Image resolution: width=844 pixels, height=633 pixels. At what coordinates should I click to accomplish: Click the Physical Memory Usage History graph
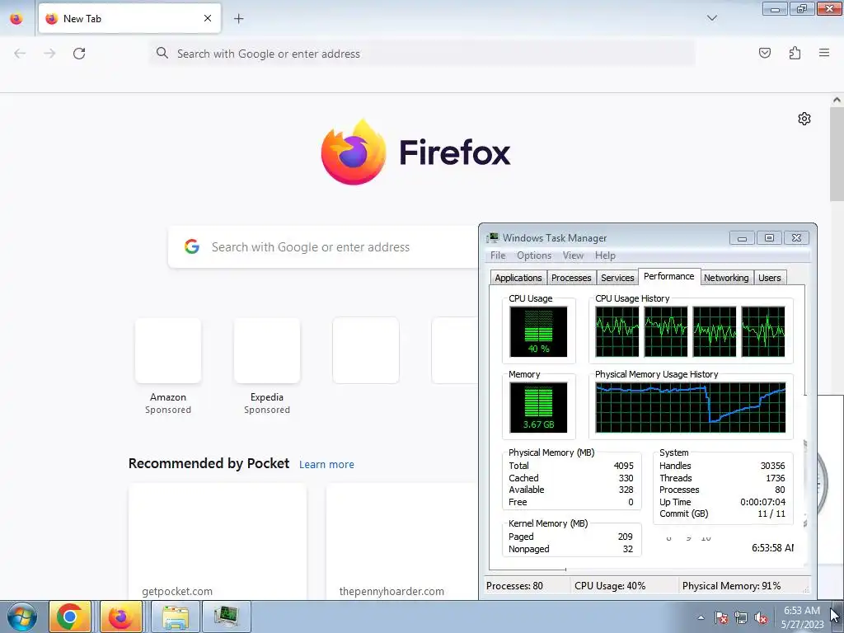[x=691, y=407]
